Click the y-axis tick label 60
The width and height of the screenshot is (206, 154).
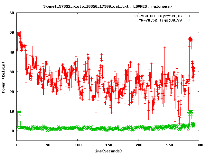(12, 13)
